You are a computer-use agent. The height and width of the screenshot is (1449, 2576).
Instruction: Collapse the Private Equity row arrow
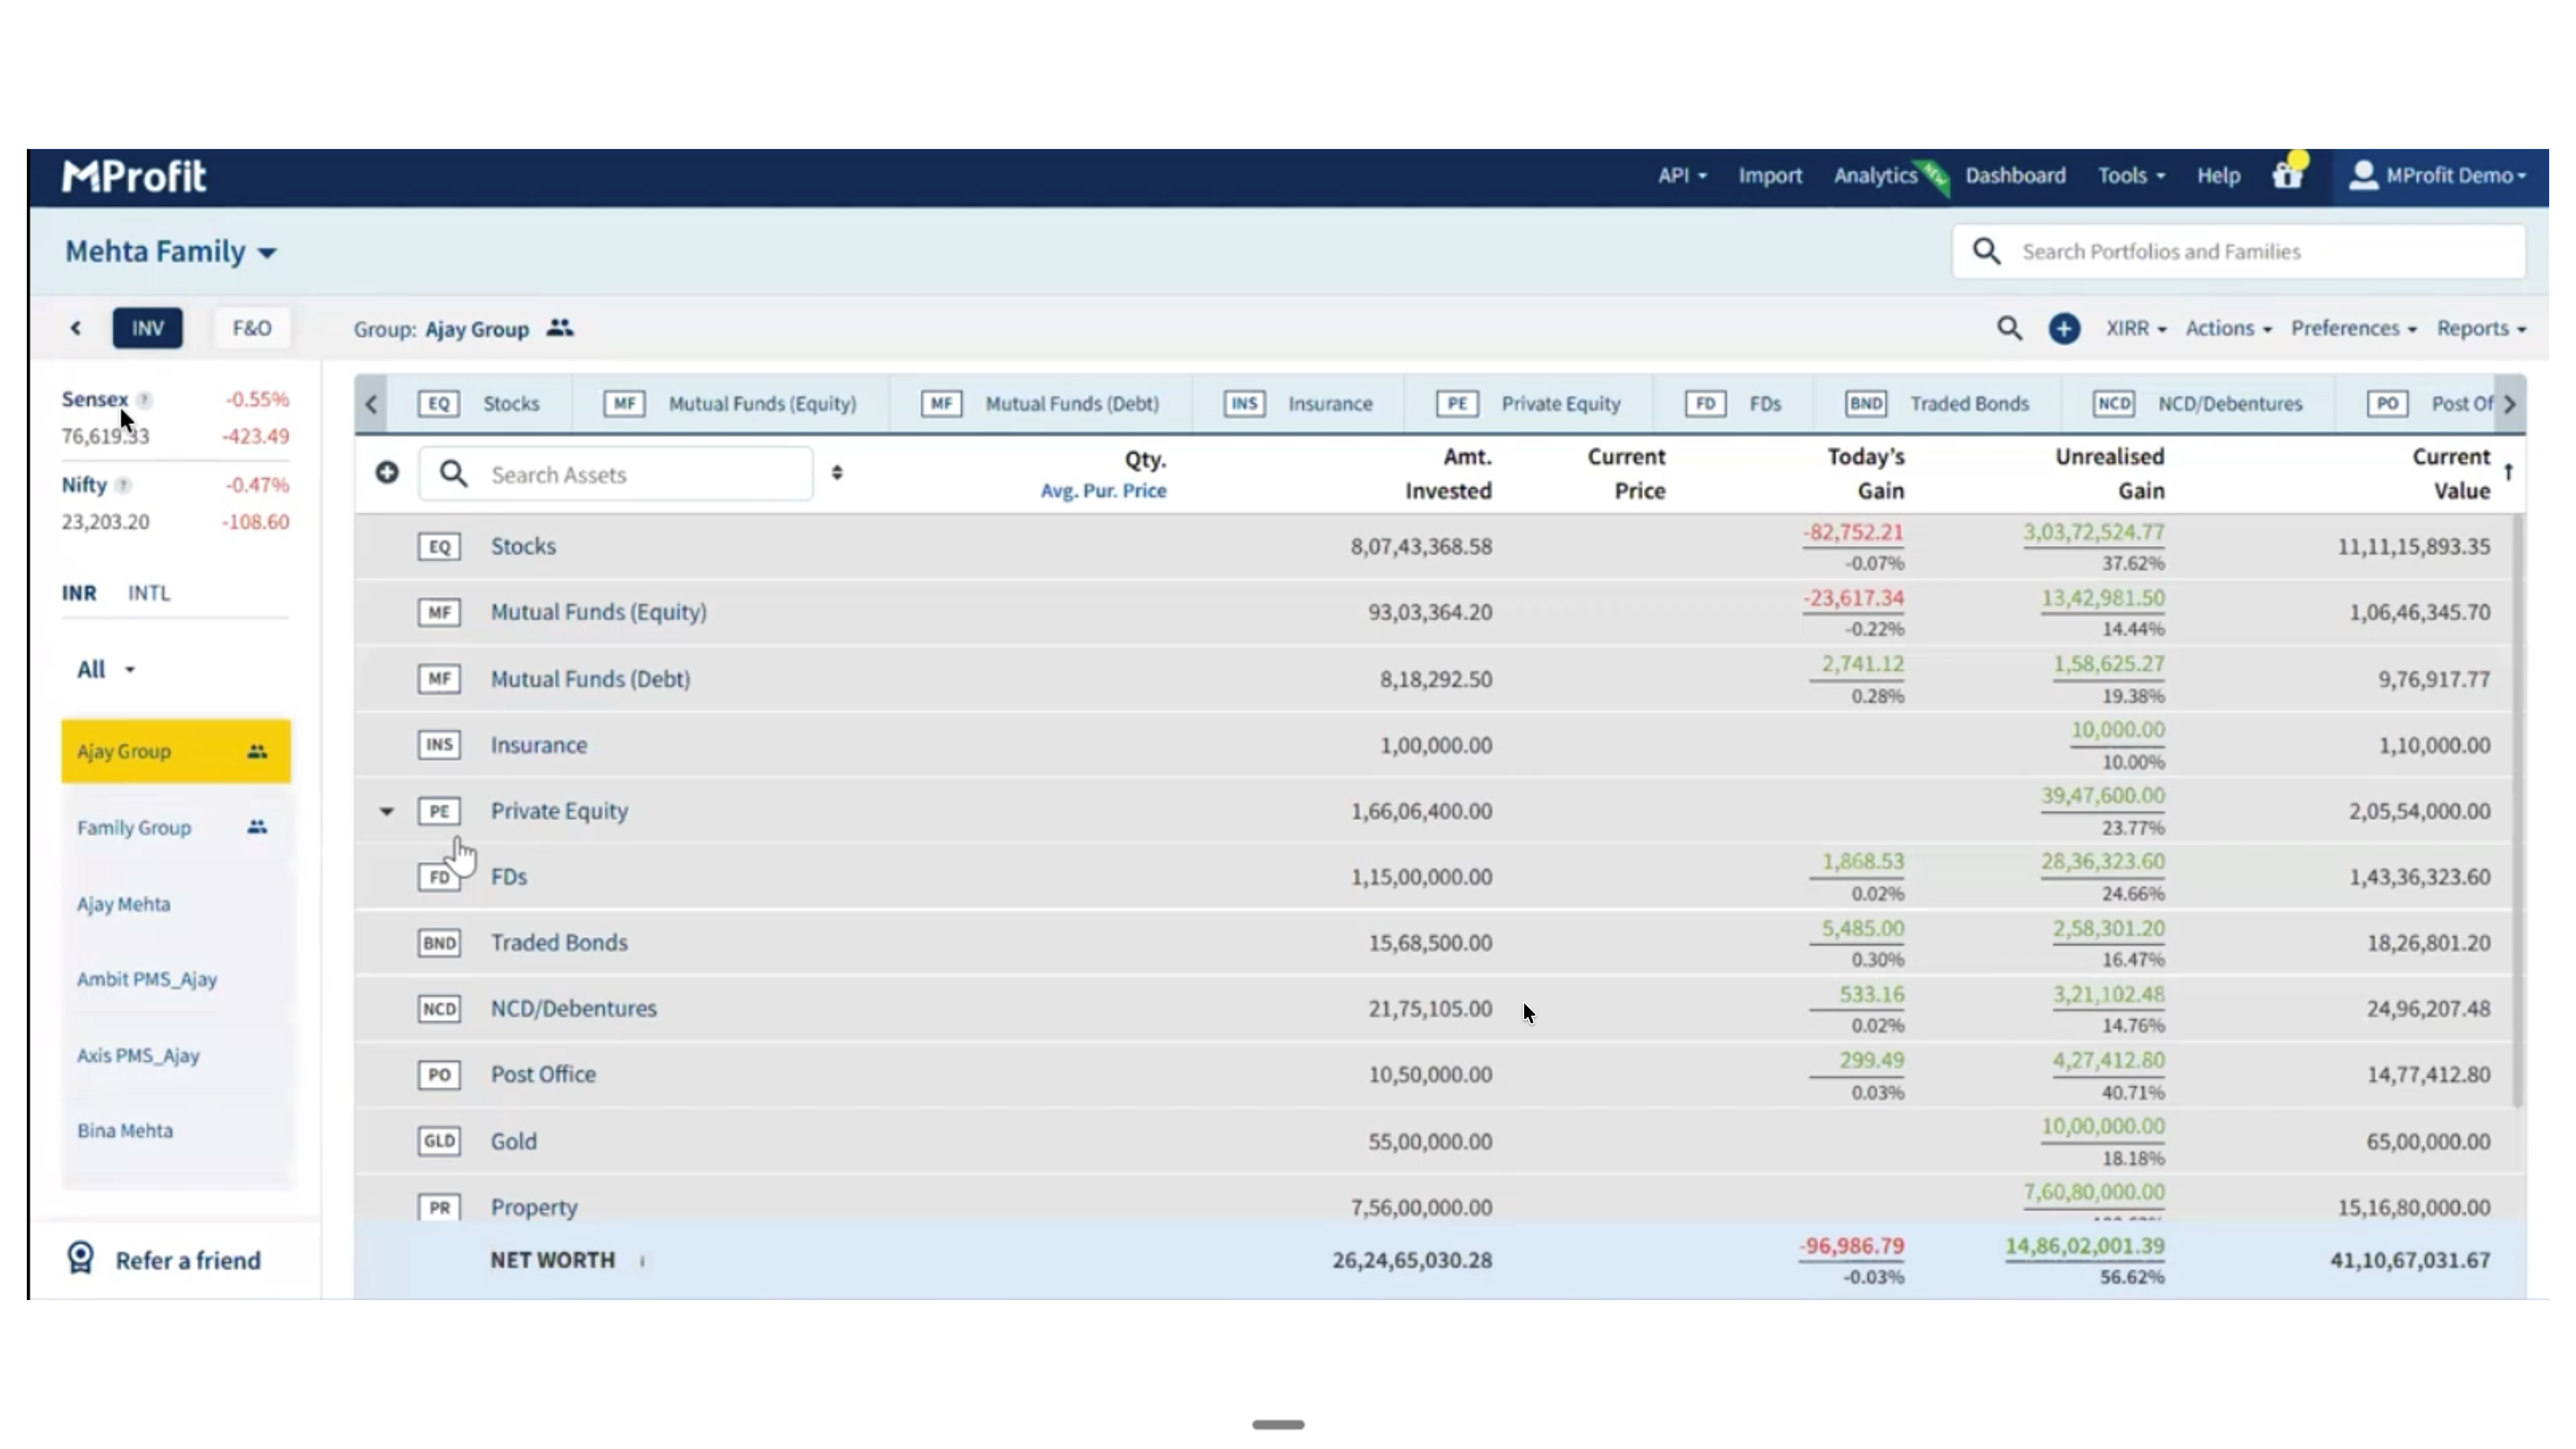[386, 811]
